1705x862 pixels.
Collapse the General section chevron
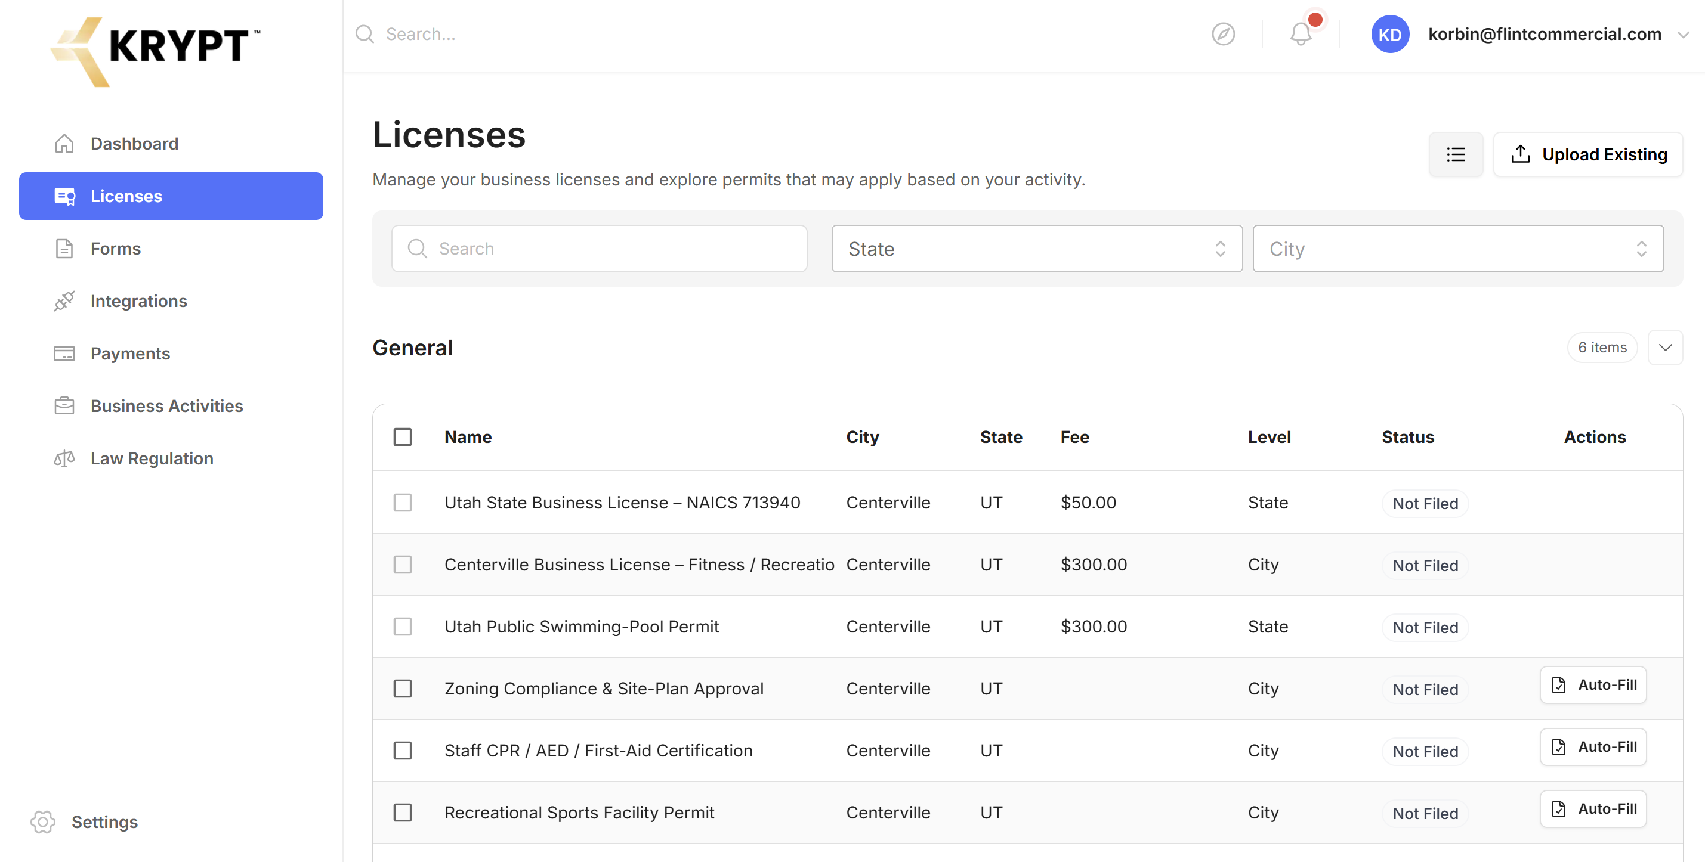click(x=1665, y=348)
